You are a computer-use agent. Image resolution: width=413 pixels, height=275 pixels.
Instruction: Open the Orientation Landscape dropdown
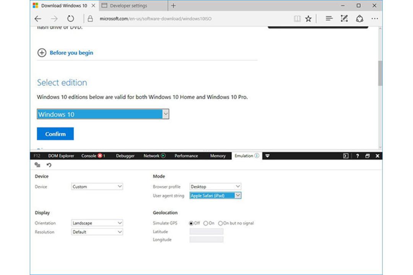97,223
